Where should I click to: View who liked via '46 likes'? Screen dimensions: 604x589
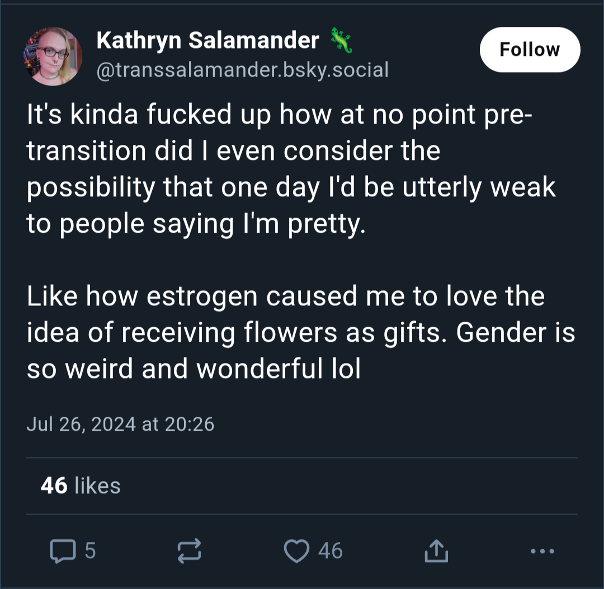(81, 486)
